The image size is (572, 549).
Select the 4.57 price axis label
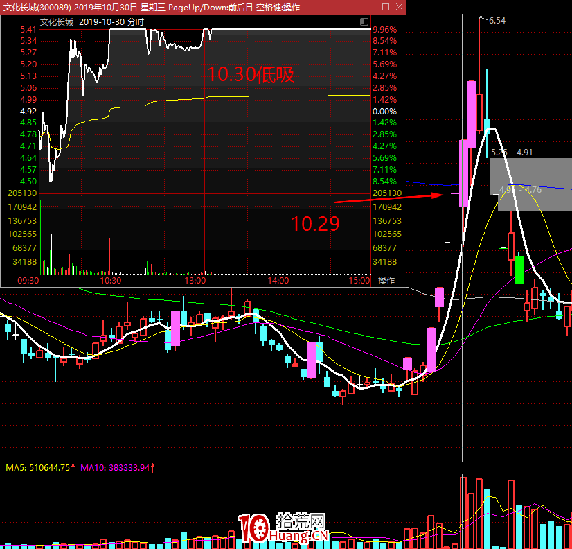[28, 170]
